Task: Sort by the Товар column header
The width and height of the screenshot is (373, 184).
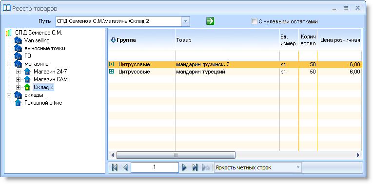Action: point(227,40)
